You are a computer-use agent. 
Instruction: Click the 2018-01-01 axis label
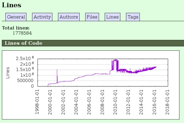(167, 102)
